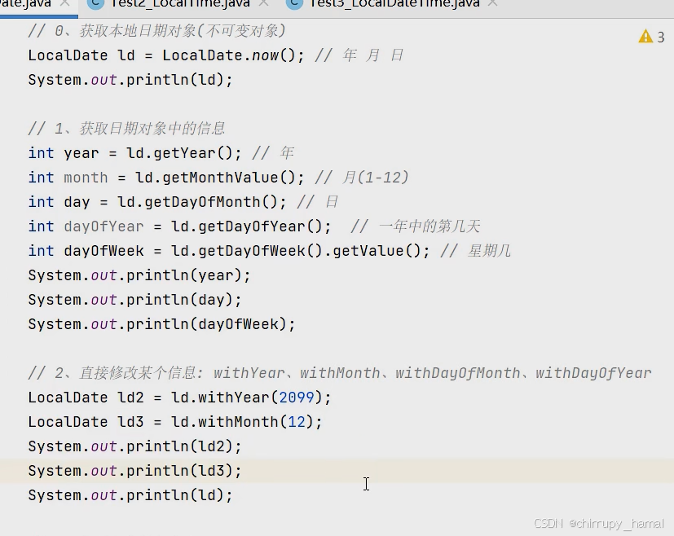
Task: Click the LocalDate.now() method call
Action: [x=229, y=55]
